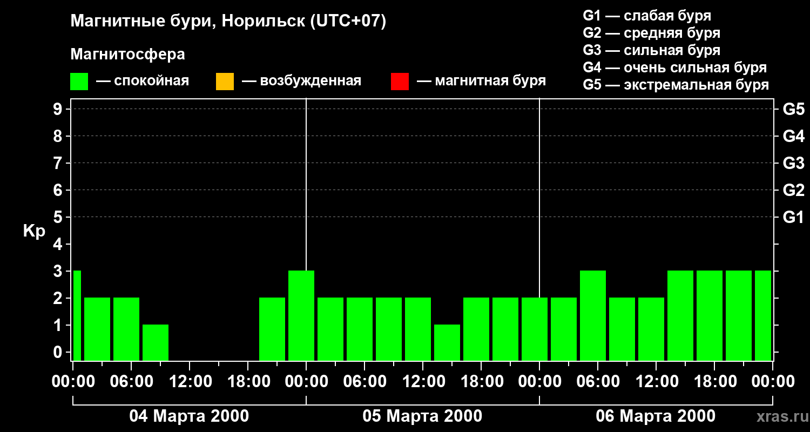Select the '05 Марта 2000' date label

tap(422, 416)
